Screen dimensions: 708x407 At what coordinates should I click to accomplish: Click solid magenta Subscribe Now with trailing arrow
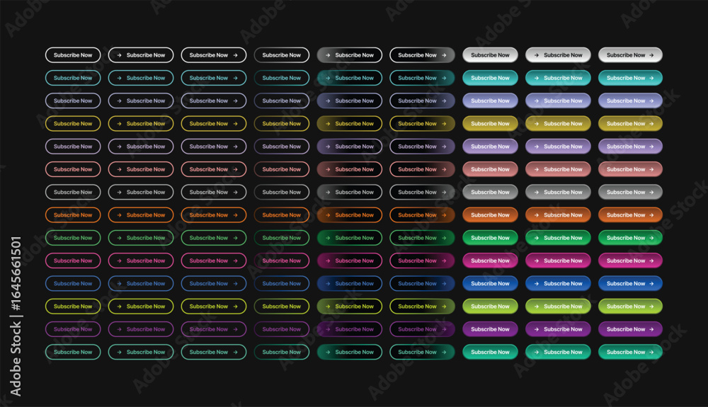pyautogui.click(x=630, y=260)
